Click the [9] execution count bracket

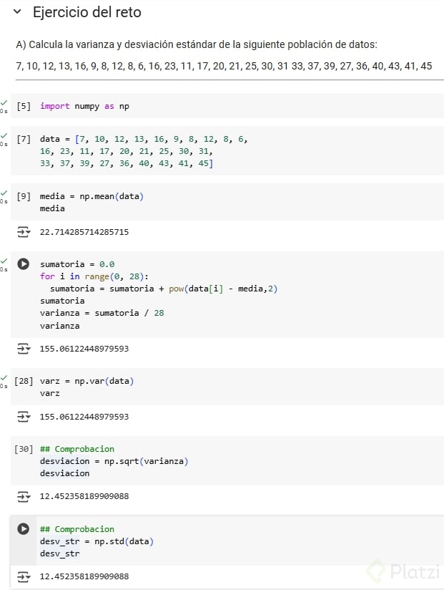coord(24,196)
